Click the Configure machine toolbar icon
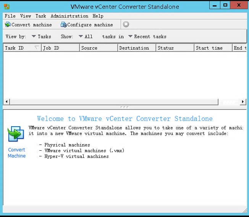 pyautogui.click(x=64, y=24)
